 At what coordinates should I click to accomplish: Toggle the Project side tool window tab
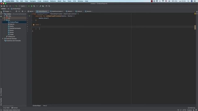pyautogui.click(x=1, y=14)
